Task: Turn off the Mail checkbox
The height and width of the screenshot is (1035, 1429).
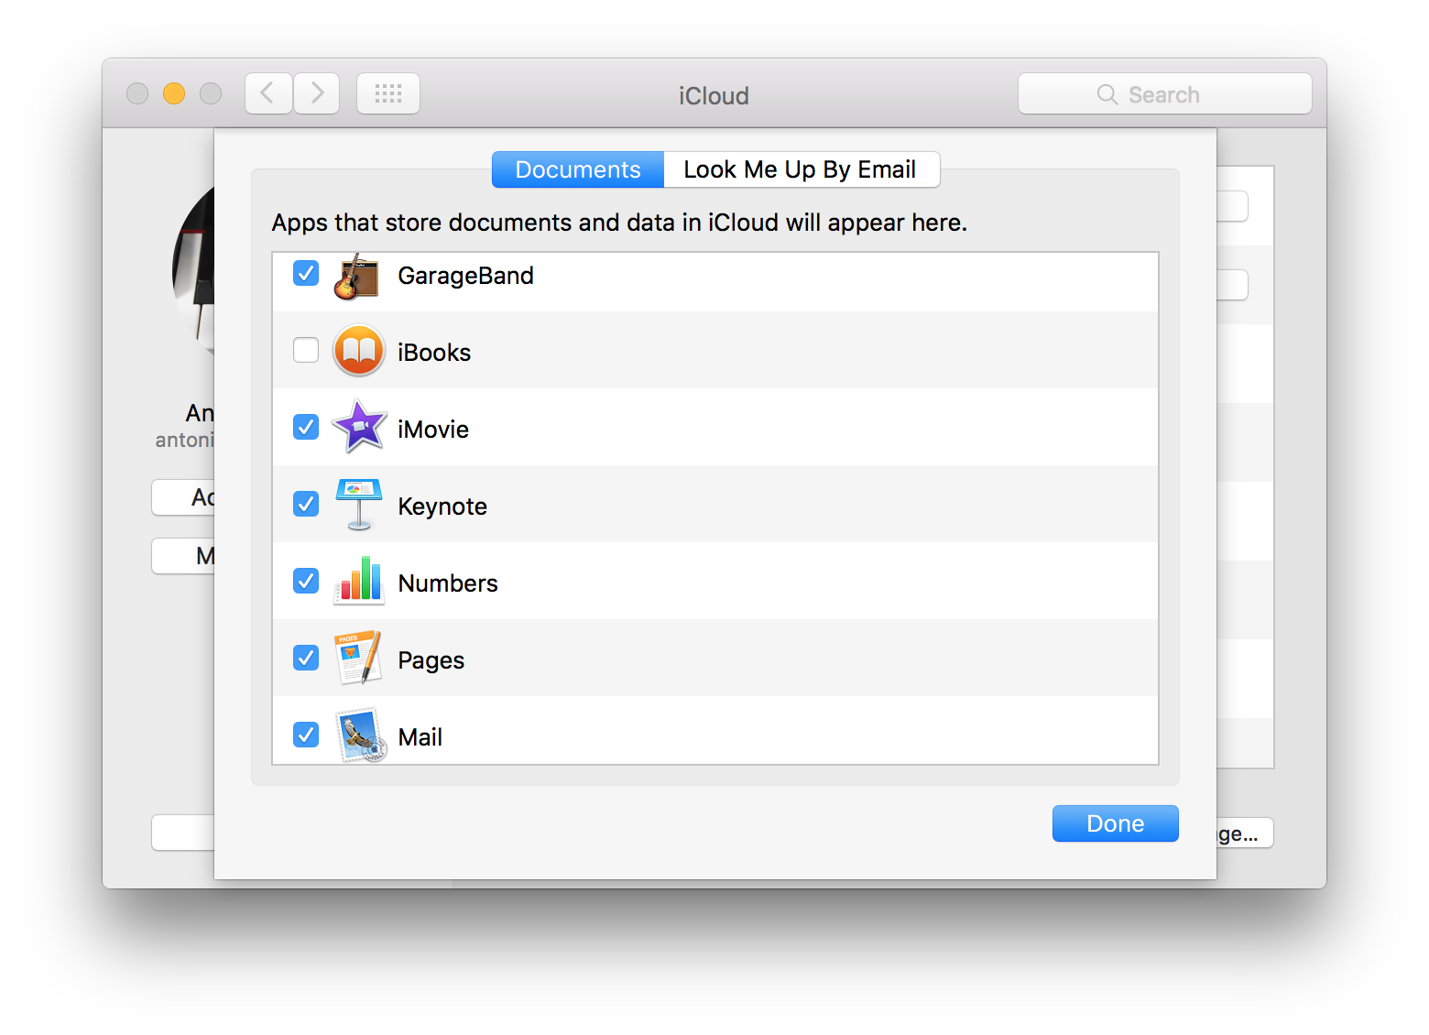Action: coord(306,735)
